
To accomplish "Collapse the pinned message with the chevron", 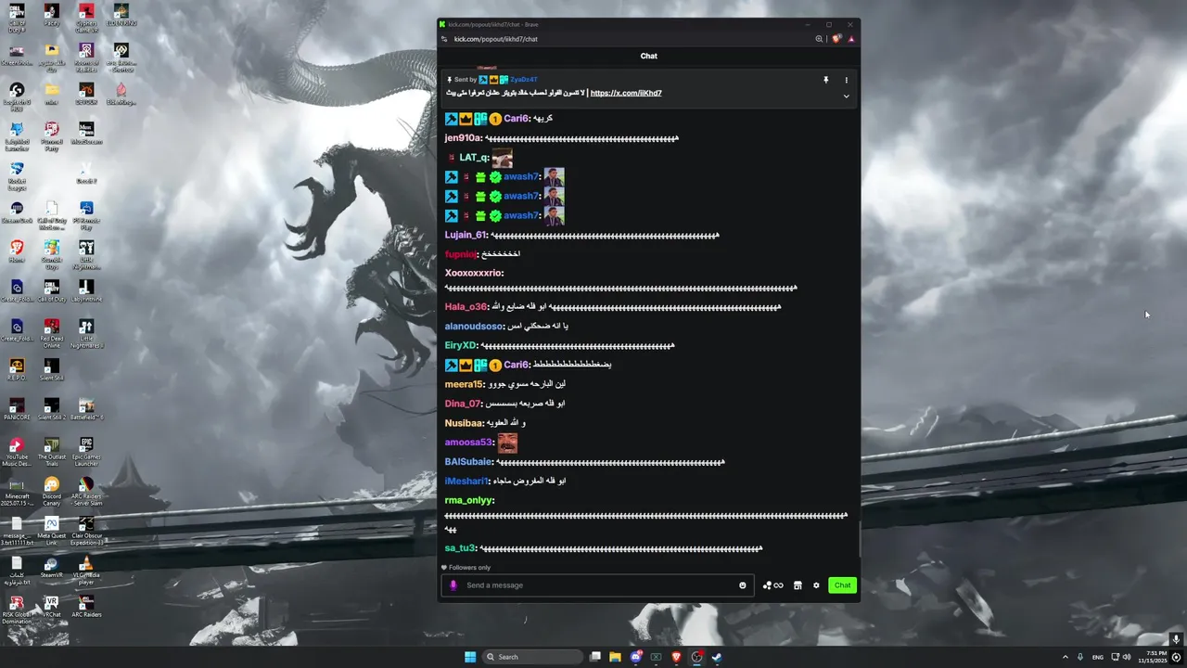I will [x=846, y=96].
